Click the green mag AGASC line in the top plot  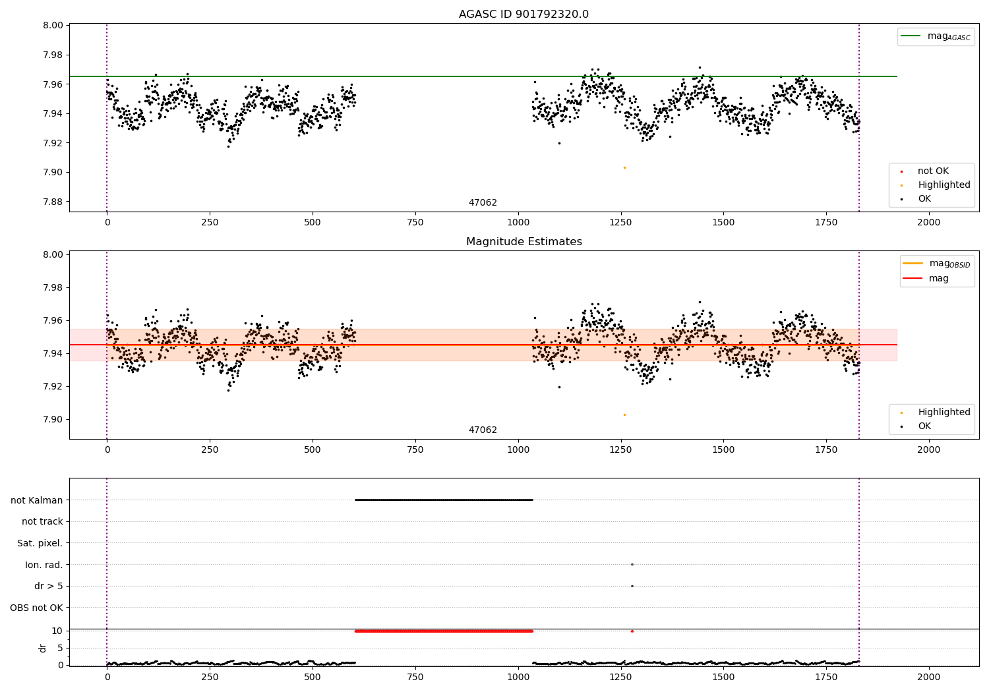pyautogui.click(x=483, y=76)
